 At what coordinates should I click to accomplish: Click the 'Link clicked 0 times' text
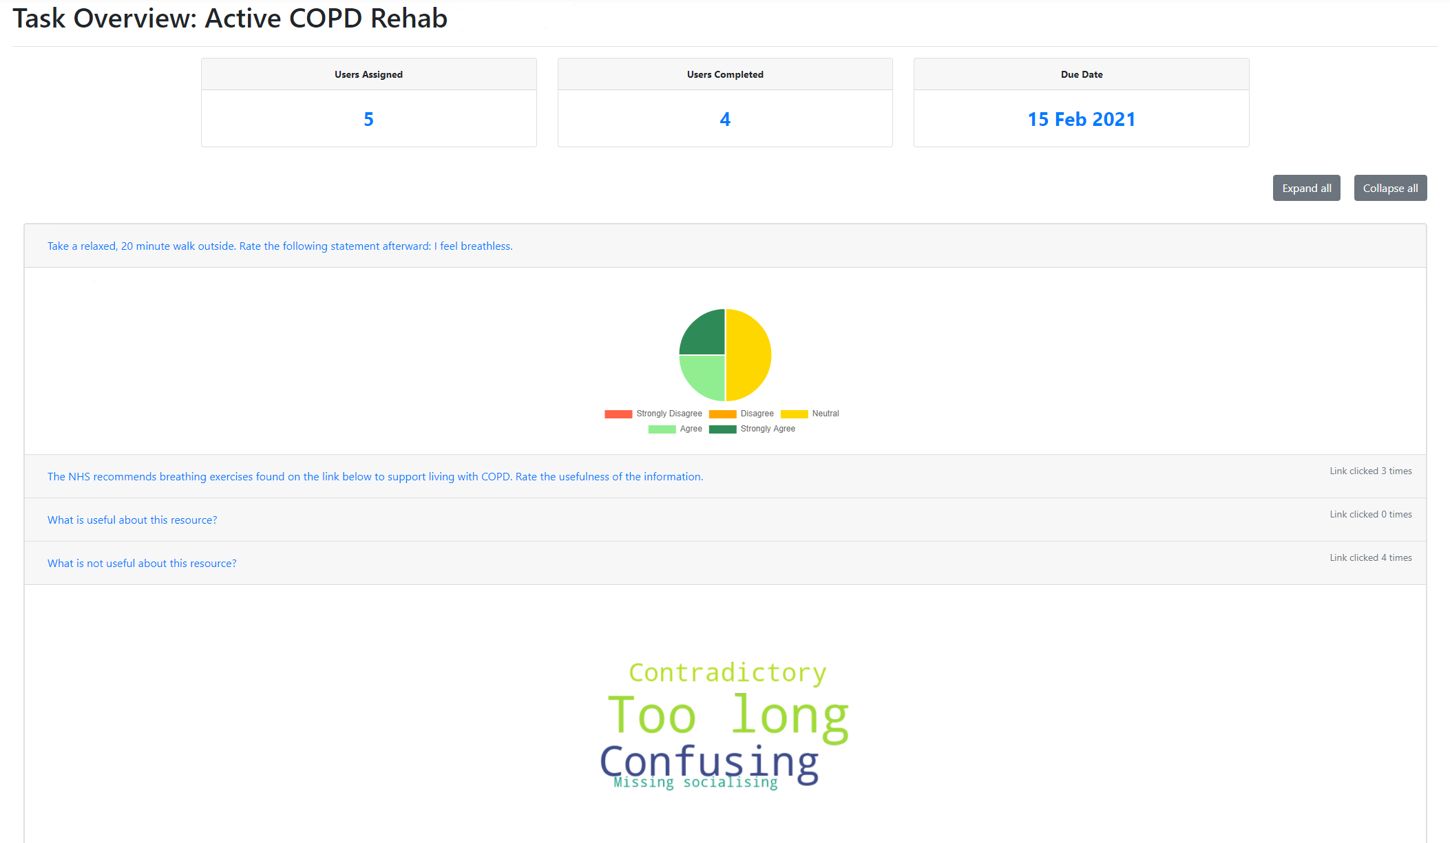click(1371, 514)
